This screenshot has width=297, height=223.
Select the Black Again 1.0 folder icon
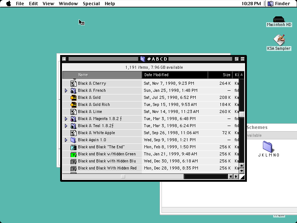(x=73, y=140)
